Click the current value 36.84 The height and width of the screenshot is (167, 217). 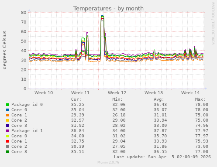78,131
